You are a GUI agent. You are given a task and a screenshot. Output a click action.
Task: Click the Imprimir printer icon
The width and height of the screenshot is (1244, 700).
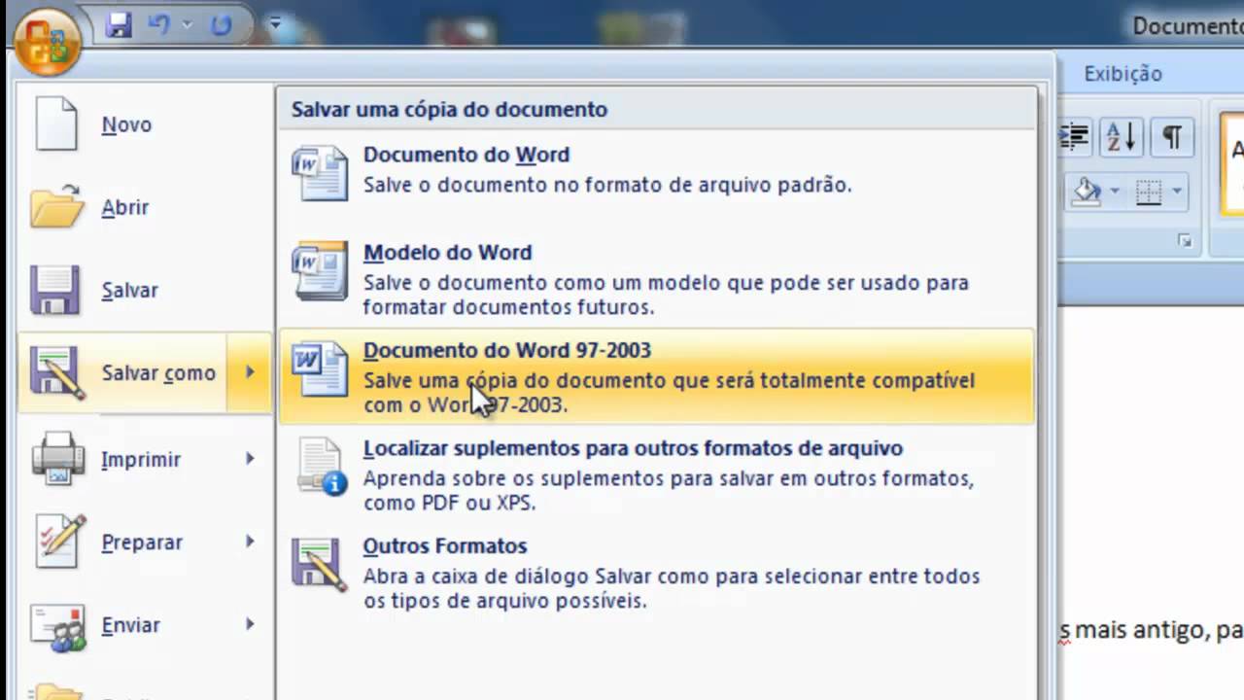click(x=57, y=458)
